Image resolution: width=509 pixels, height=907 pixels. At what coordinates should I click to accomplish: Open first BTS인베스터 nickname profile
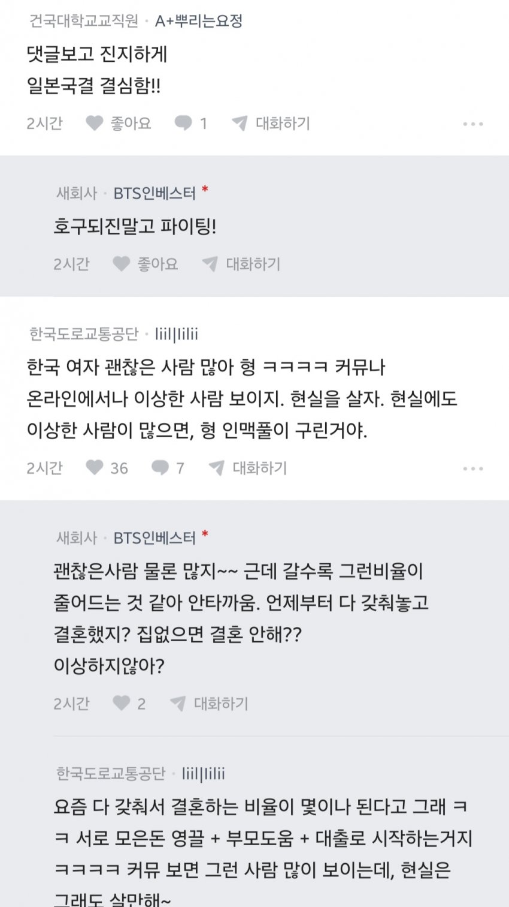tap(154, 193)
